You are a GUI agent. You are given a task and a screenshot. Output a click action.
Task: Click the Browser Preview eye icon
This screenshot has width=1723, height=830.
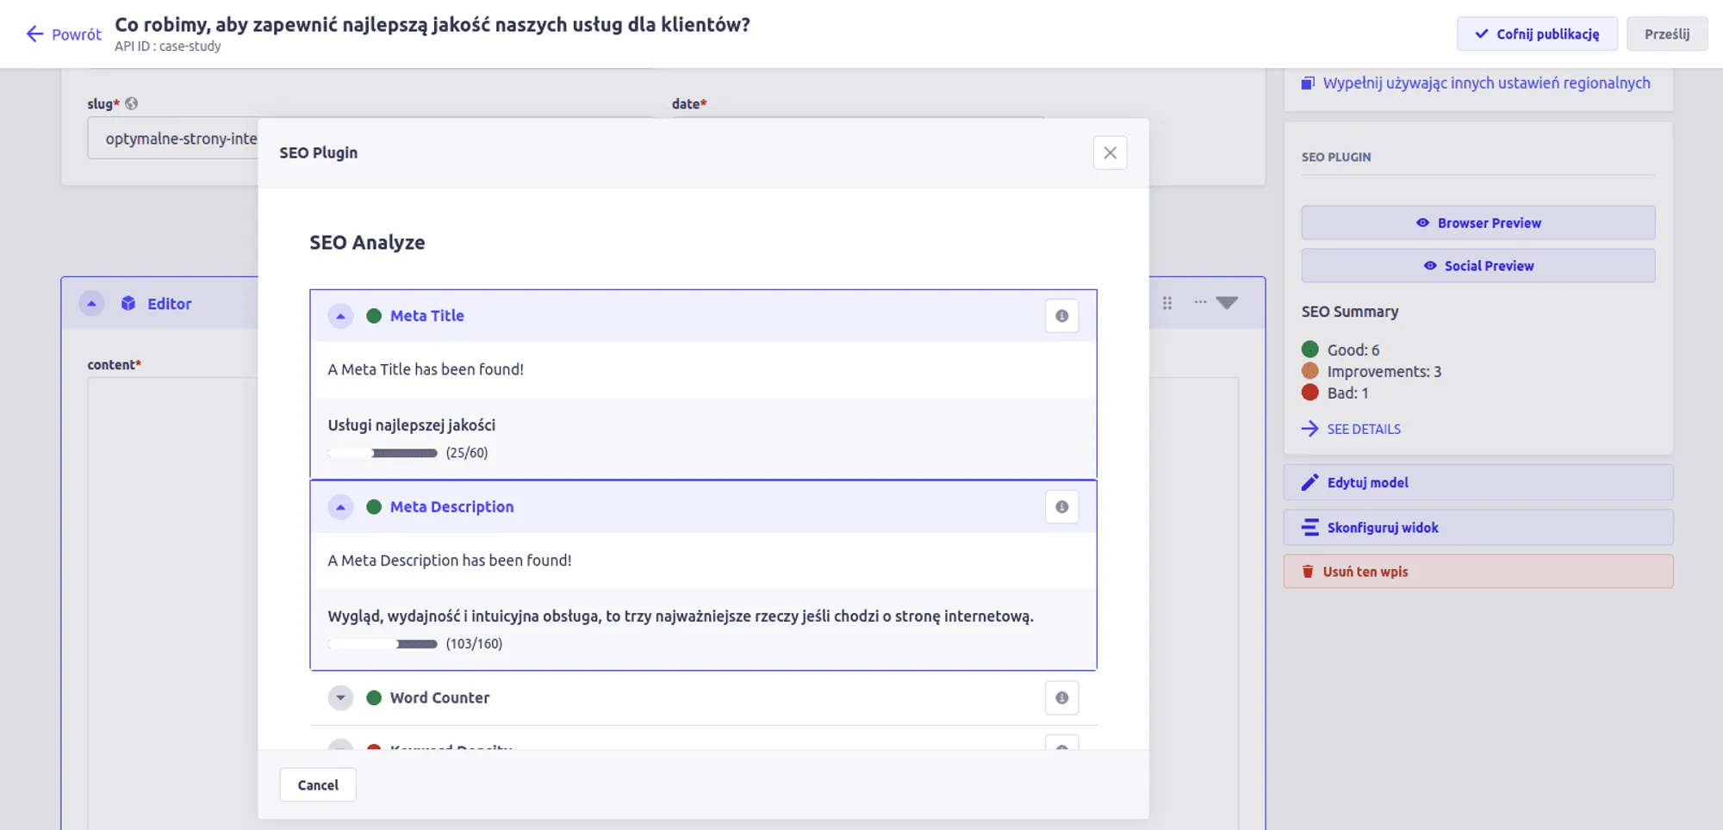[1422, 223]
